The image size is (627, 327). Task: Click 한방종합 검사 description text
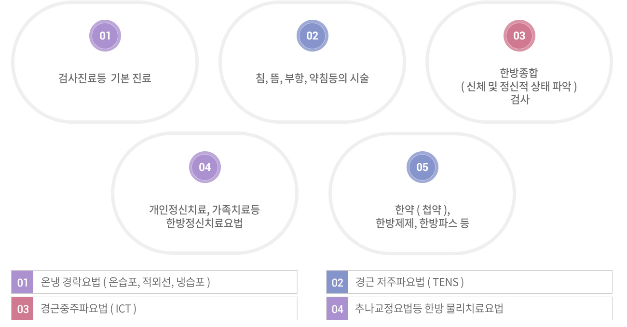pos(519,86)
